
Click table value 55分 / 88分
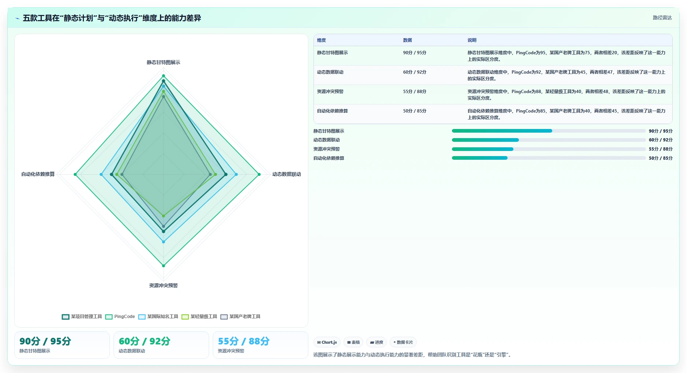(x=415, y=92)
